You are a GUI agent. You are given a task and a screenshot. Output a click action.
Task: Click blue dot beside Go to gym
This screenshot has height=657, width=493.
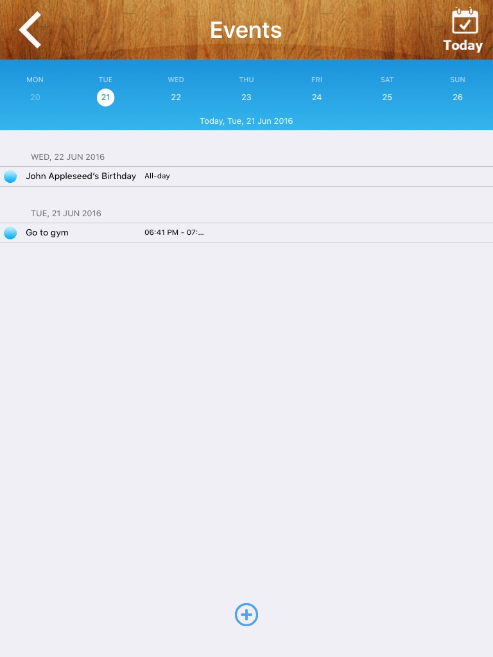pos(10,233)
